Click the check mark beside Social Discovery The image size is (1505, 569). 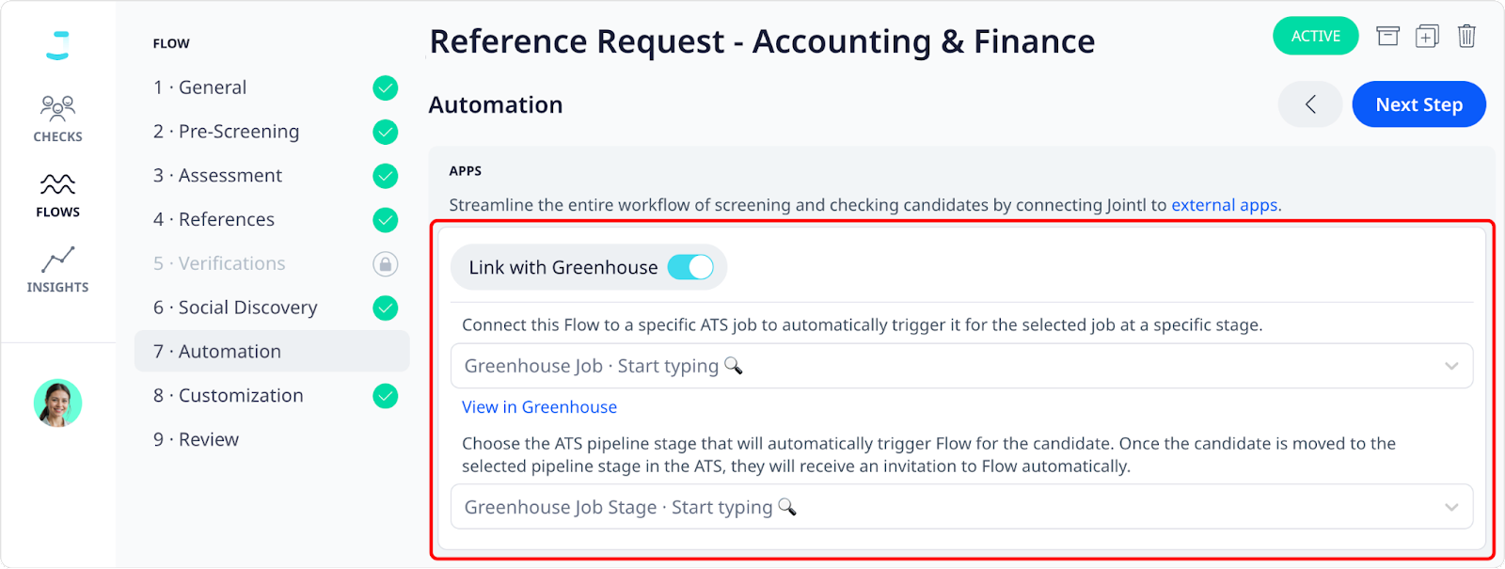pos(386,308)
